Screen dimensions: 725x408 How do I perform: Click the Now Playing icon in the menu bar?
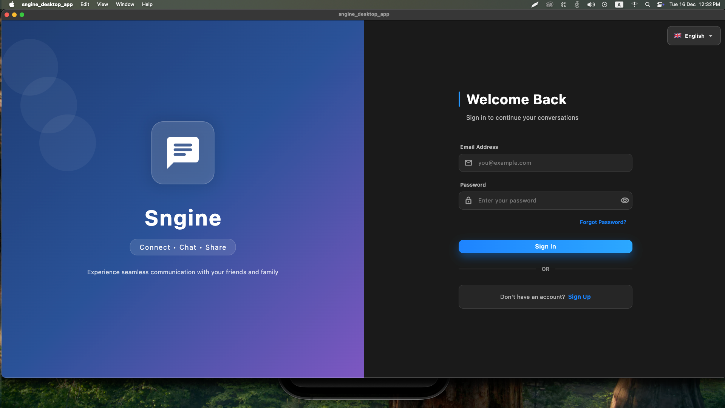604,5
